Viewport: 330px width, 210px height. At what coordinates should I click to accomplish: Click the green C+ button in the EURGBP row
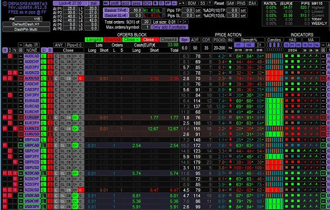pyautogui.click(x=75, y=118)
